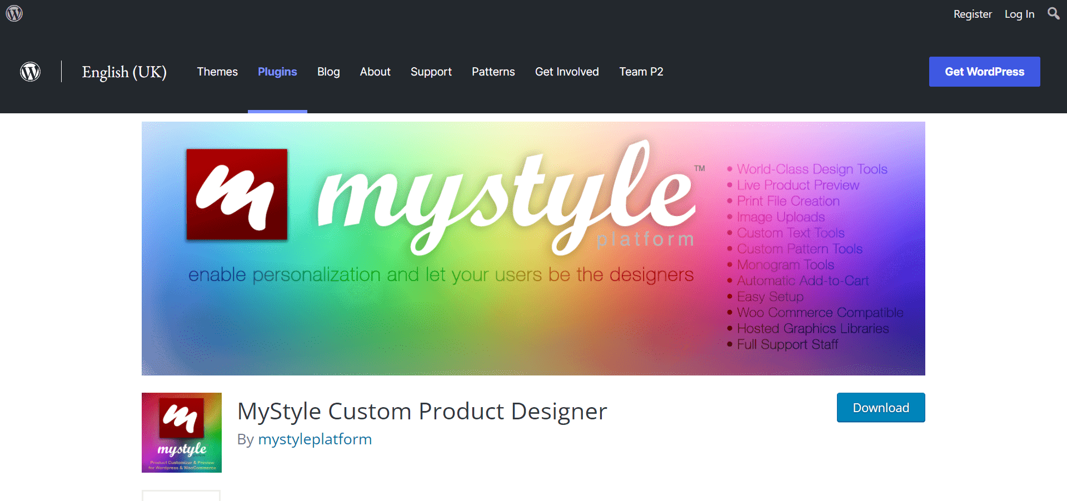Open the About page
Viewport: 1067px width, 501px height.
(x=375, y=72)
